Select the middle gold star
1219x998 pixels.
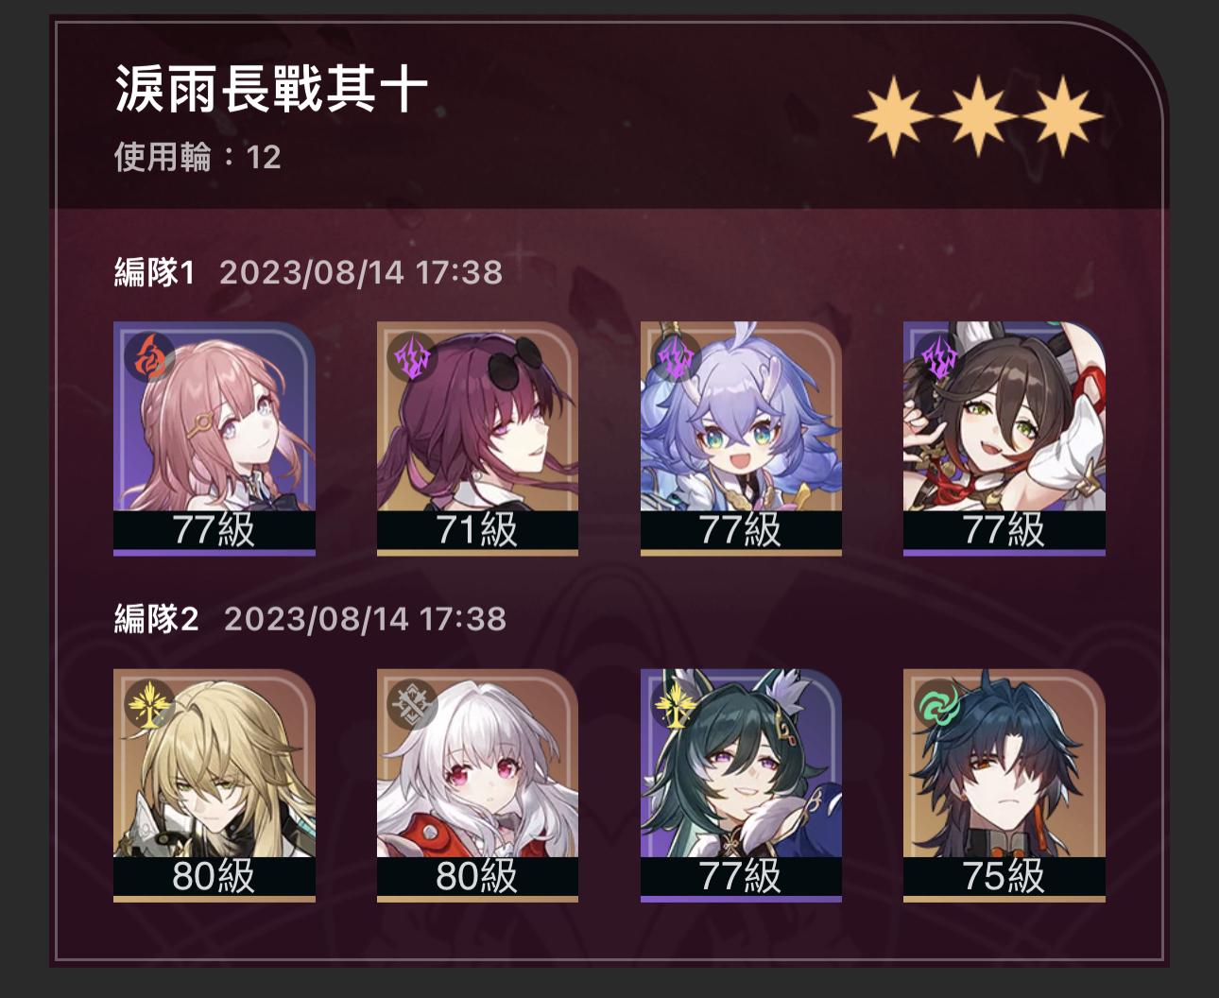(978, 117)
